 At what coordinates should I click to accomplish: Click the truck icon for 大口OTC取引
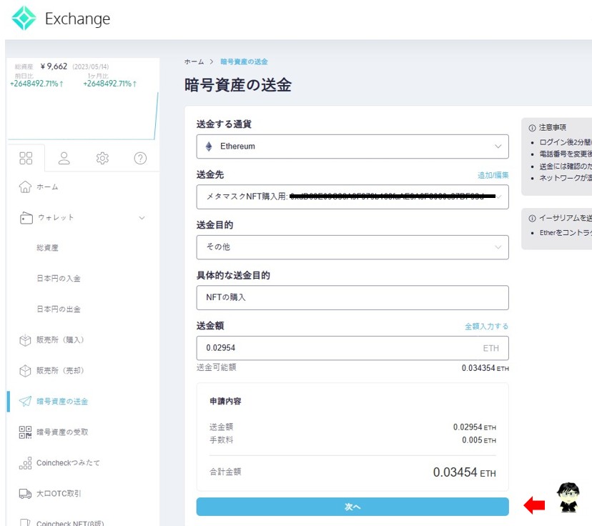tap(25, 494)
